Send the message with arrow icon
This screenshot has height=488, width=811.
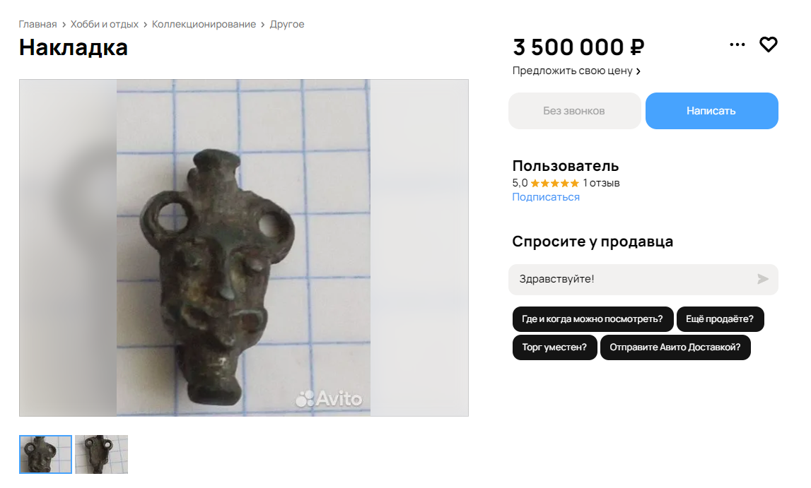[x=762, y=280]
